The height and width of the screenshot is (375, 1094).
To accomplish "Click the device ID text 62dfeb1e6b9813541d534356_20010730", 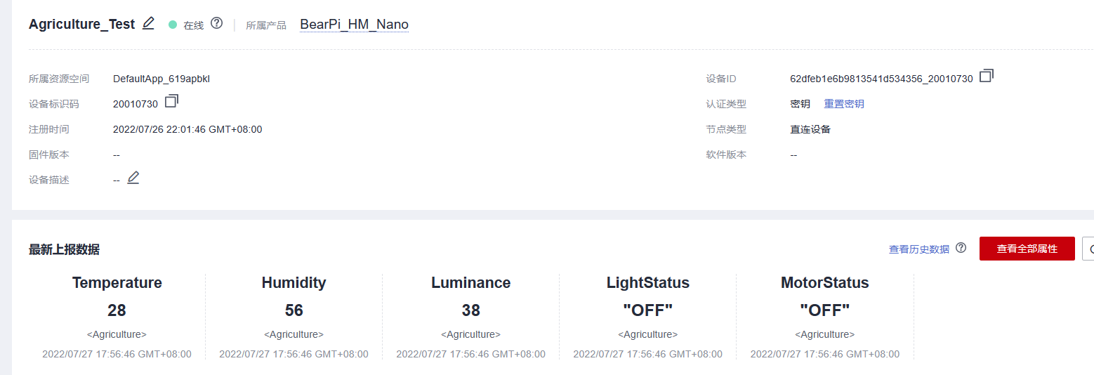I will (x=881, y=79).
